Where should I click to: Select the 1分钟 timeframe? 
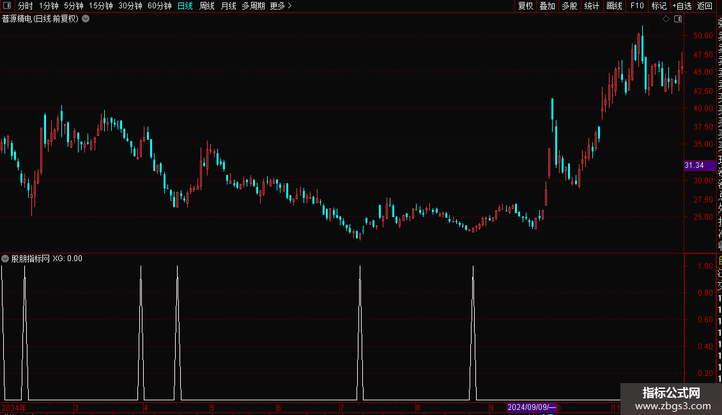coord(49,6)
